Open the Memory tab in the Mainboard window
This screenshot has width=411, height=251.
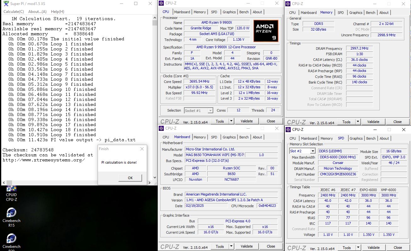click(x=200, y=137)
